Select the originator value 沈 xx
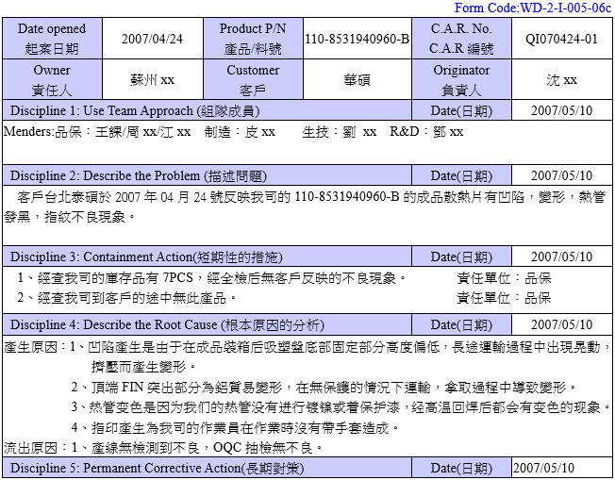 pyautogui.click(x=561, y=80)
